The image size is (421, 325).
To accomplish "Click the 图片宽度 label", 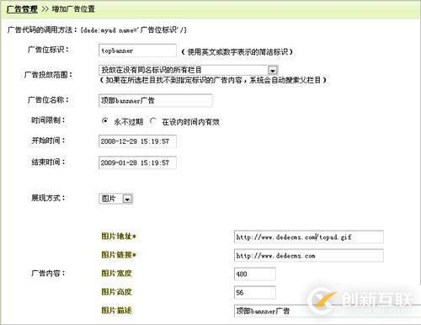I will tap(116, 274).
